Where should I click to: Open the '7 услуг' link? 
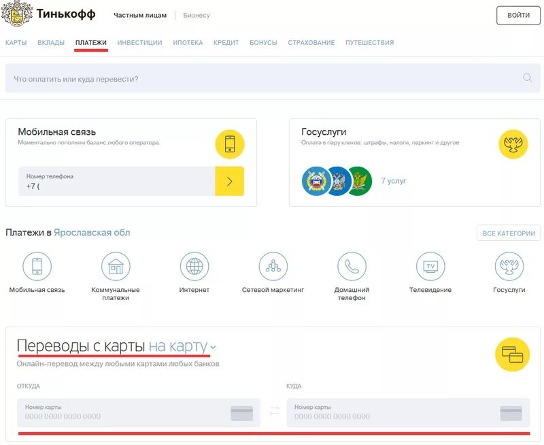[394, 181]
